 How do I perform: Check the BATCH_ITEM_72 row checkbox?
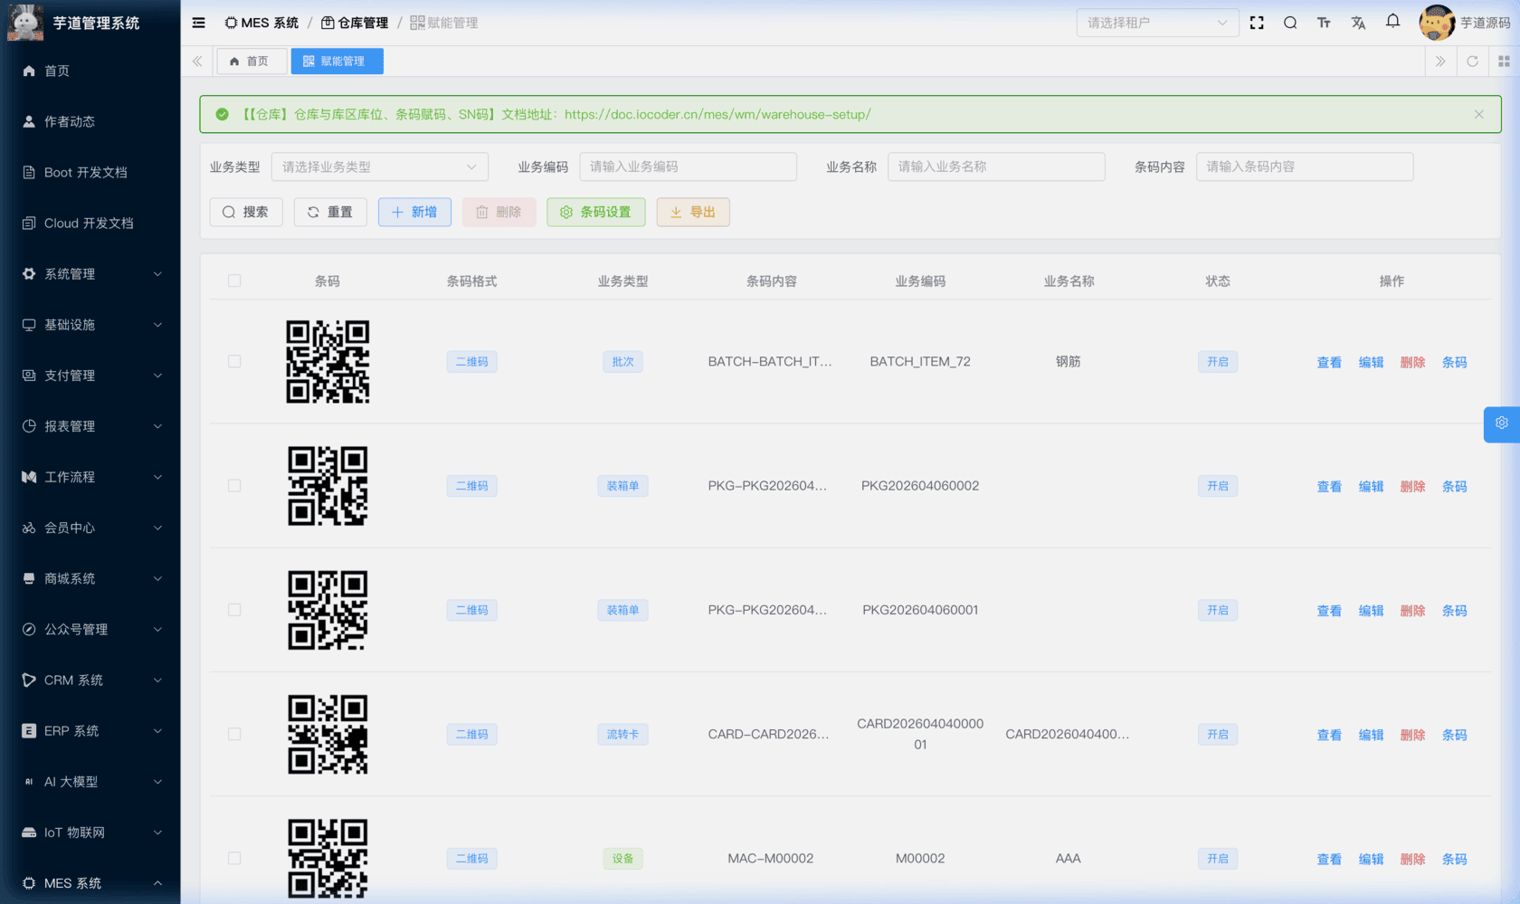coord(234,361)
